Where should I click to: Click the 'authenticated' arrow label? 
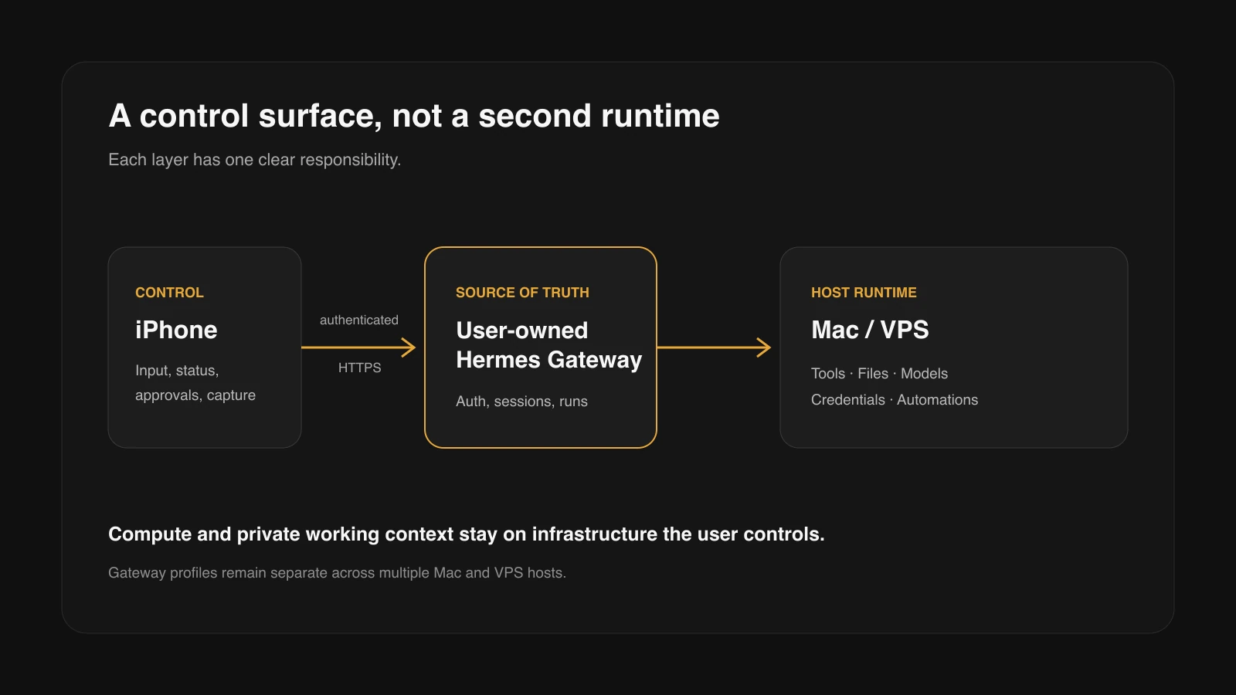coord(359,320)
